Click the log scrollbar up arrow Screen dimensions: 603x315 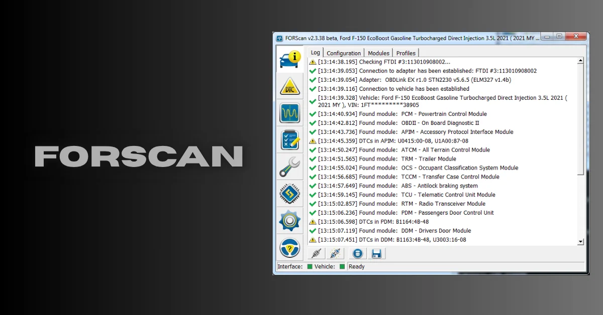click(x=581, y=61)
